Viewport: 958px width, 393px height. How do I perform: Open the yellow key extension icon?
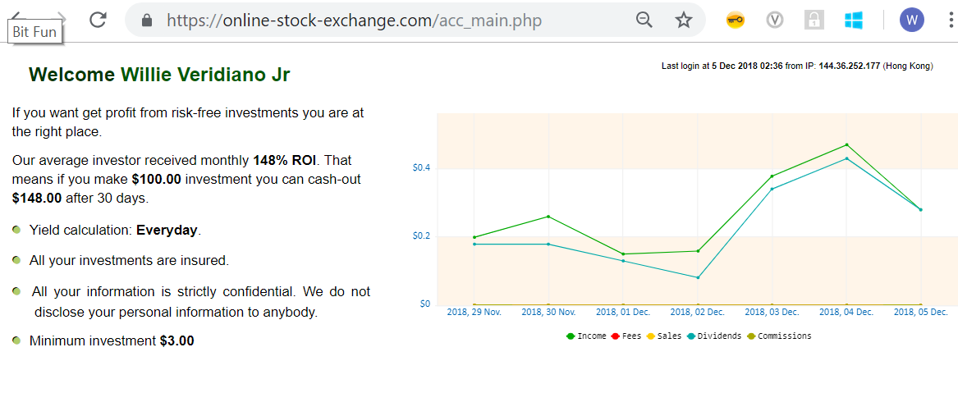point(735,20)
